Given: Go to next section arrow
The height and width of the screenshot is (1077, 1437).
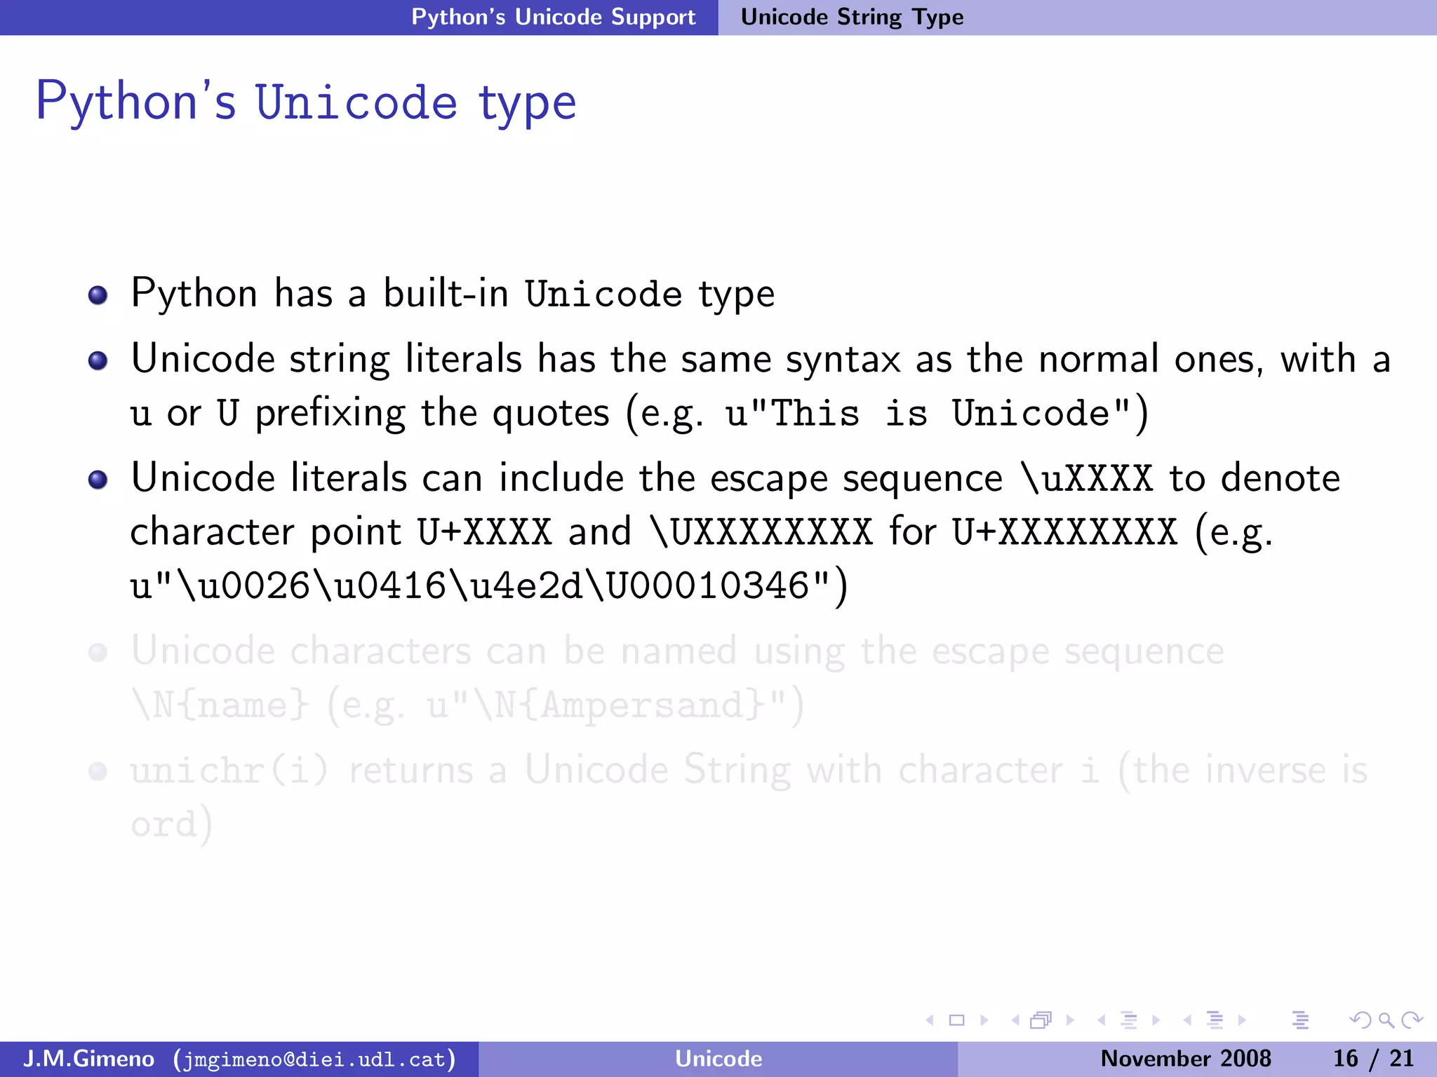Looking at the screenshot, I should [1242, 1020].
